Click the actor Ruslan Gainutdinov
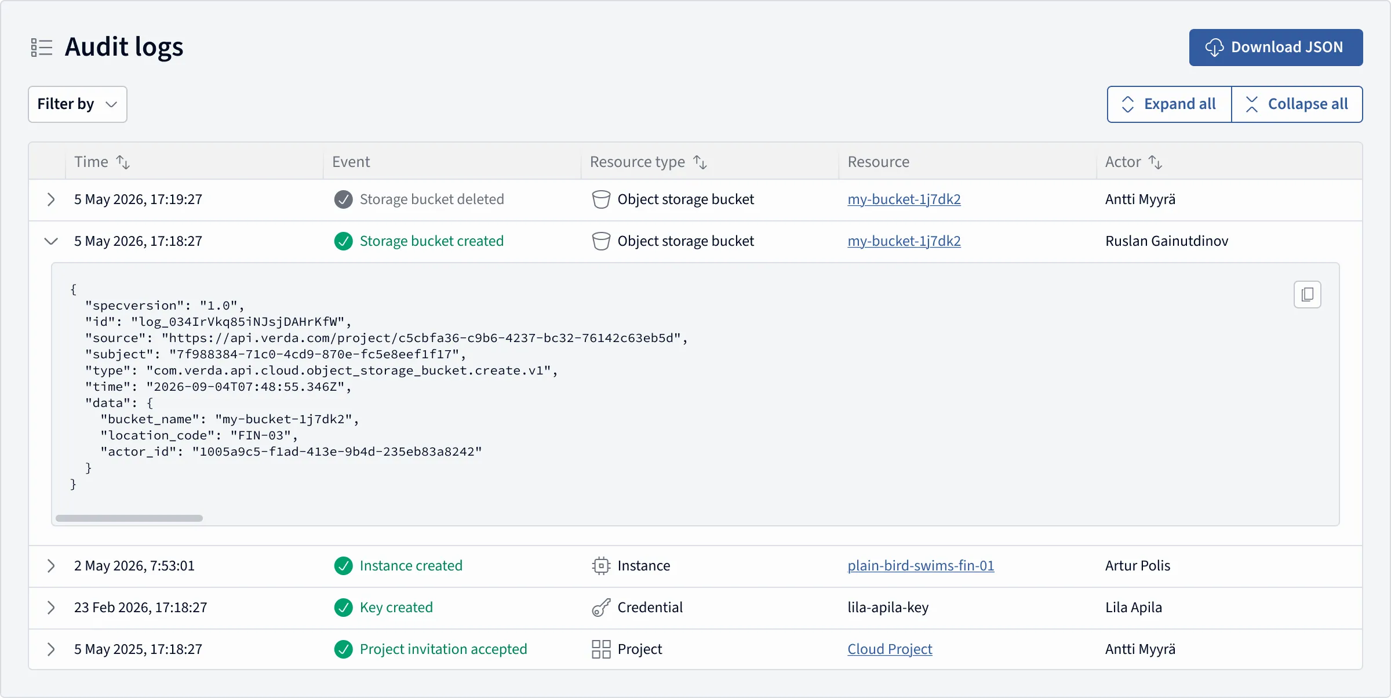The image size is (1391, 698). click(x=1167, y=241)
